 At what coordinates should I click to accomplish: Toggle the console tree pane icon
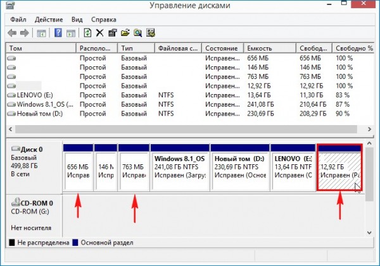tap(41, 33)
